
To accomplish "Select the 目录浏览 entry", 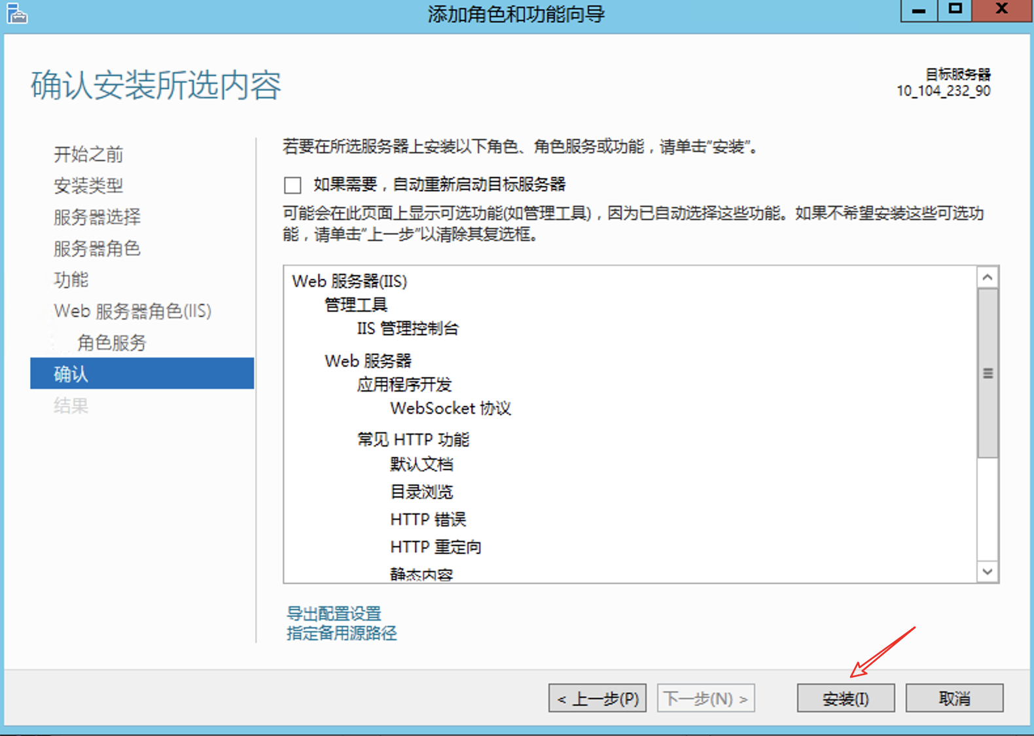I will [421, 492].
